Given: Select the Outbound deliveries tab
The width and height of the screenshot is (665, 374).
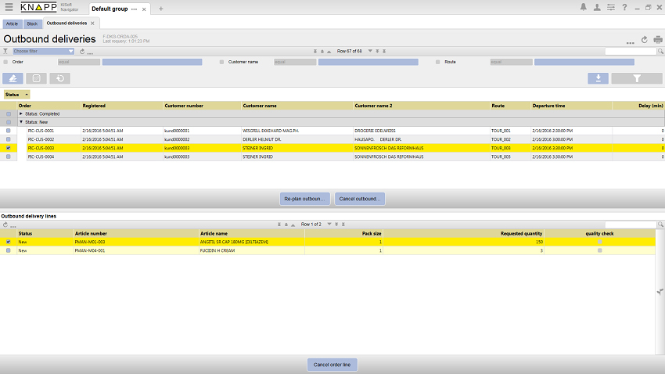Looking at the screenshot, I should 66,23.
